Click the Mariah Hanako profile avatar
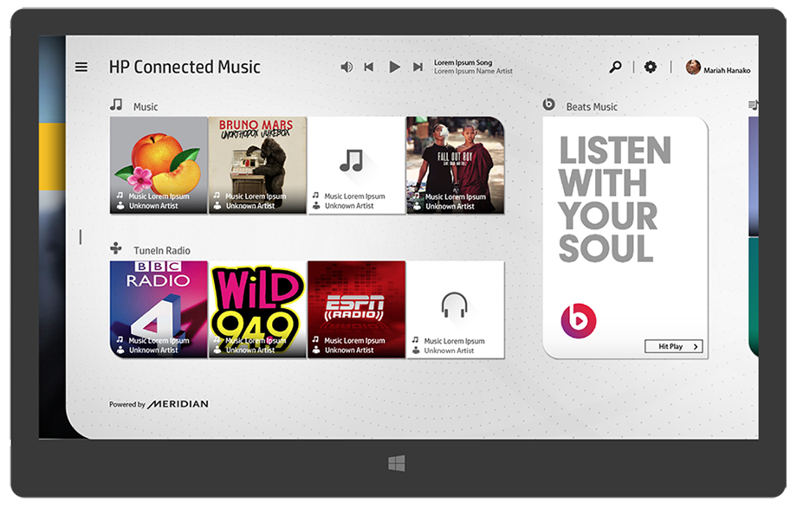797x508 pixels. [693, 67]
